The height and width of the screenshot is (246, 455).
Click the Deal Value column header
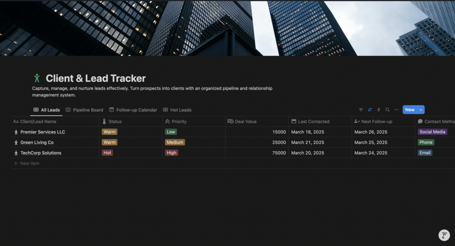pos(257,121)
